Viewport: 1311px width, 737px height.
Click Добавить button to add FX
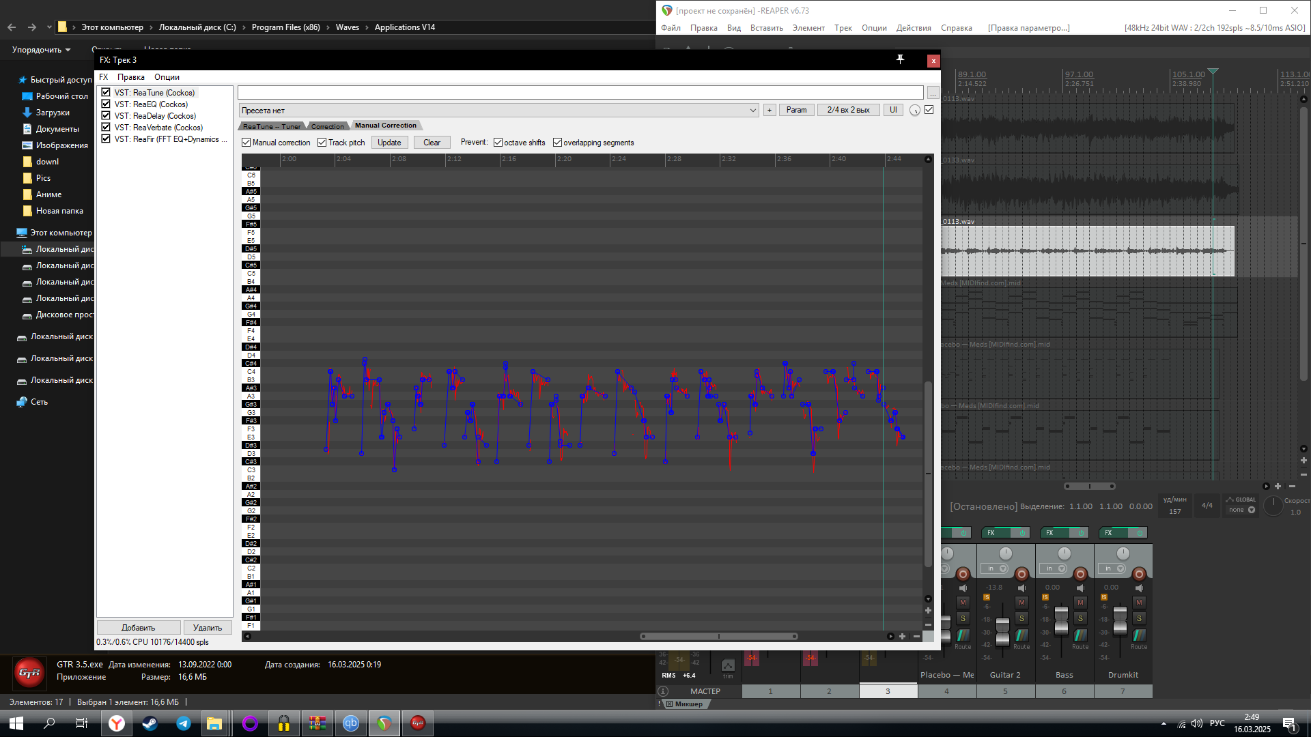(139, 628)
